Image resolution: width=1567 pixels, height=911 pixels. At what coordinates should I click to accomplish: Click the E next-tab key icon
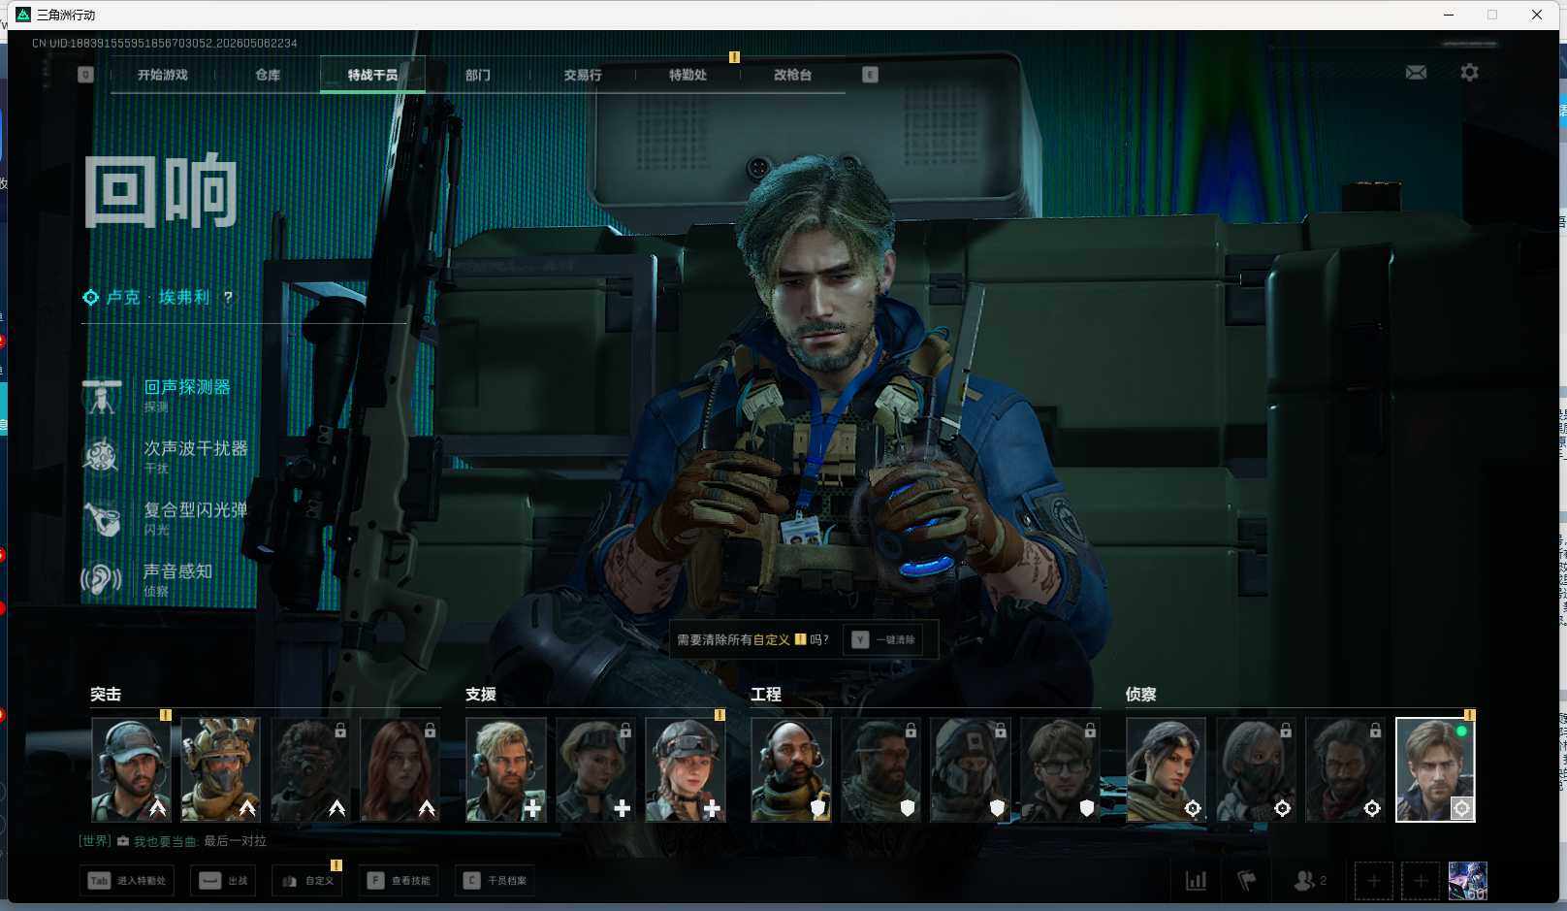(x=870, y=75)
